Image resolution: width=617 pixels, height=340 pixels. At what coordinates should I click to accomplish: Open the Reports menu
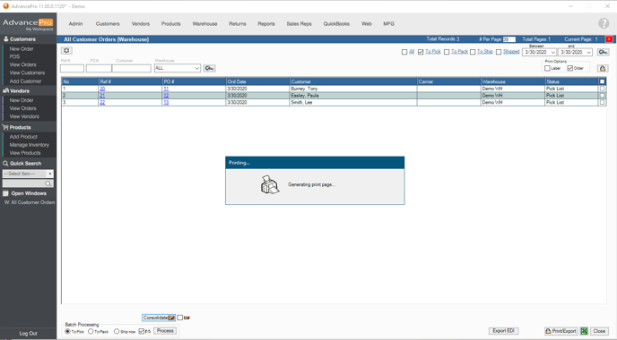click(x=266, y=24)
